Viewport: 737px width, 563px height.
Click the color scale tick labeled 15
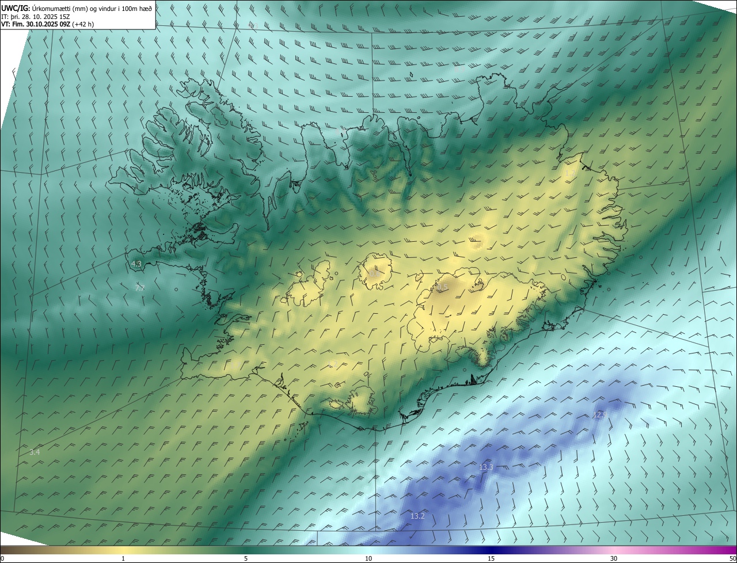click(491, 558)
